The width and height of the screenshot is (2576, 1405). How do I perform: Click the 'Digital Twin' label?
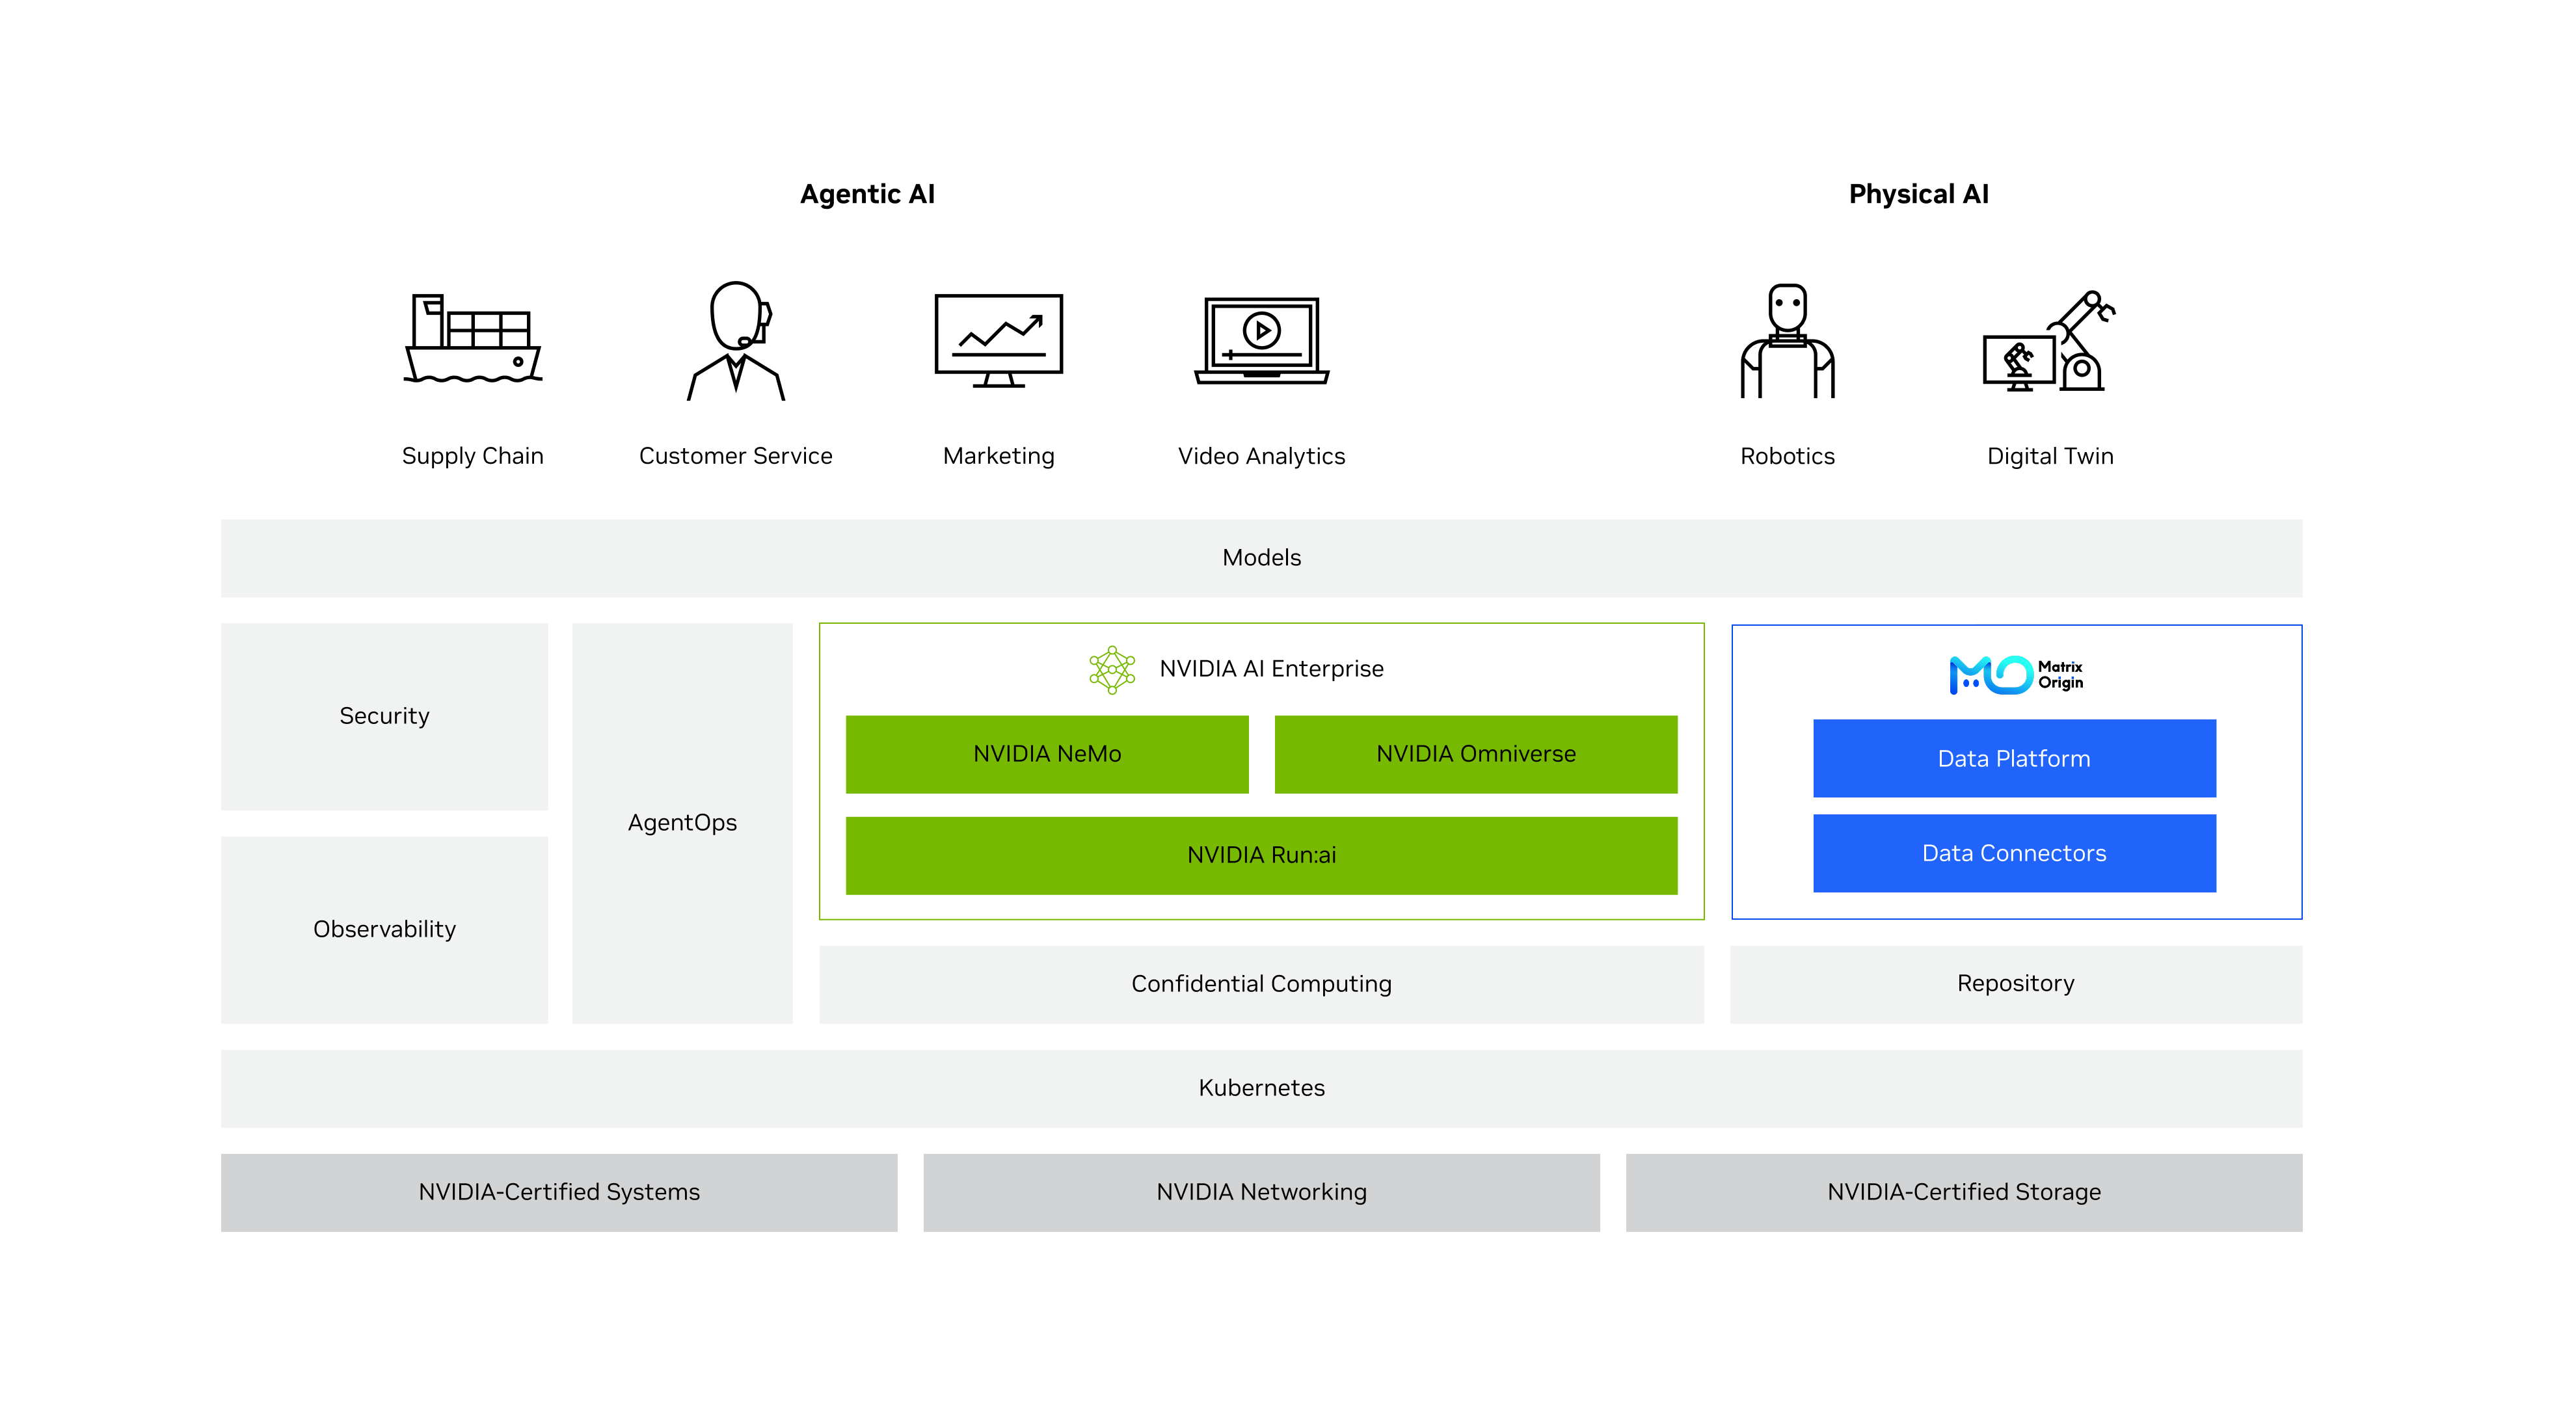tap(2050, 456)
